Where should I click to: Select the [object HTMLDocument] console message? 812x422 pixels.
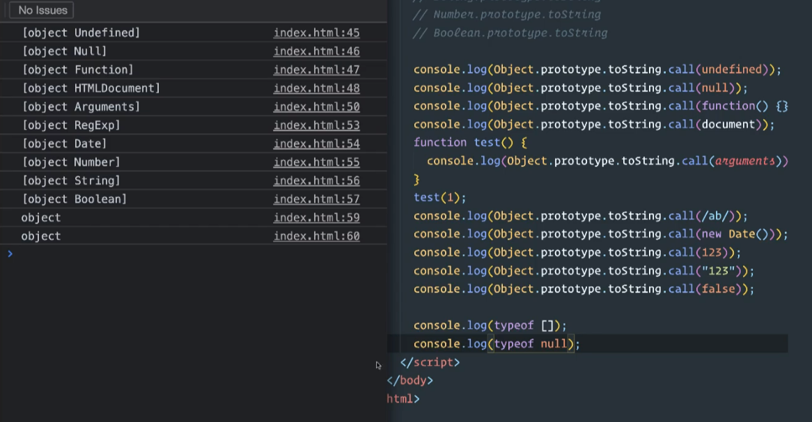91,88
